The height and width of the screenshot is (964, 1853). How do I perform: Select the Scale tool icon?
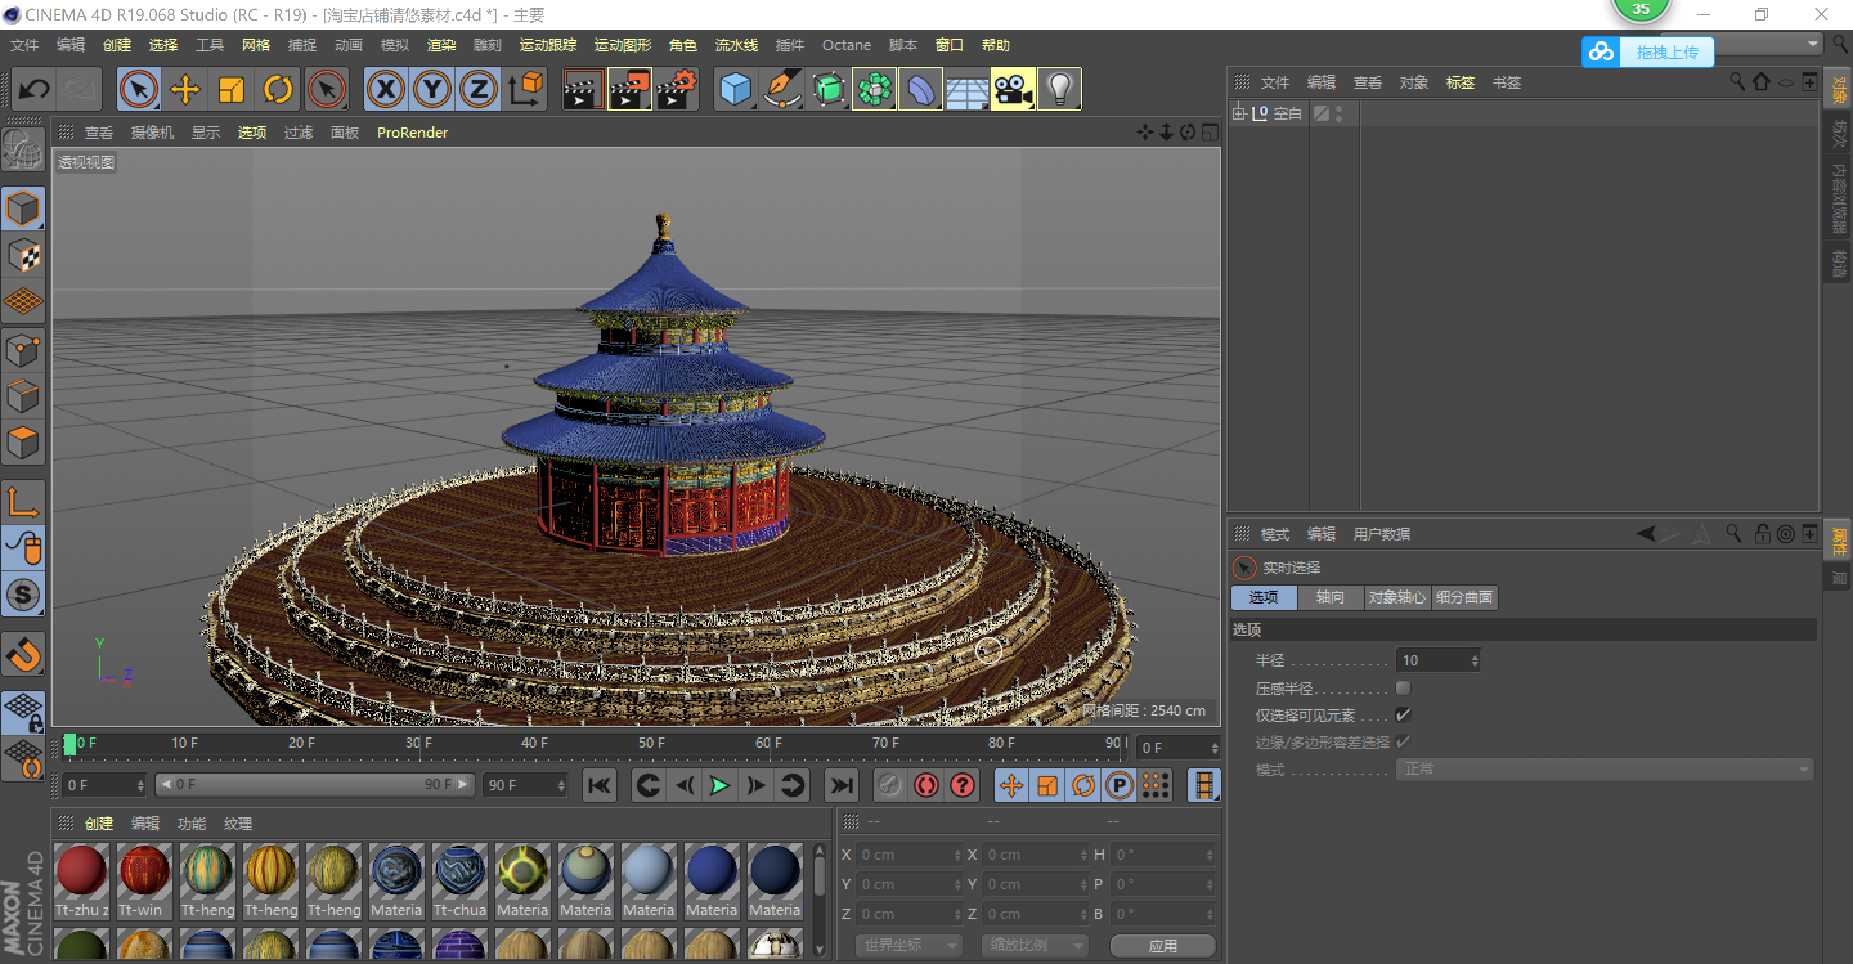click(x=231, y=89)
